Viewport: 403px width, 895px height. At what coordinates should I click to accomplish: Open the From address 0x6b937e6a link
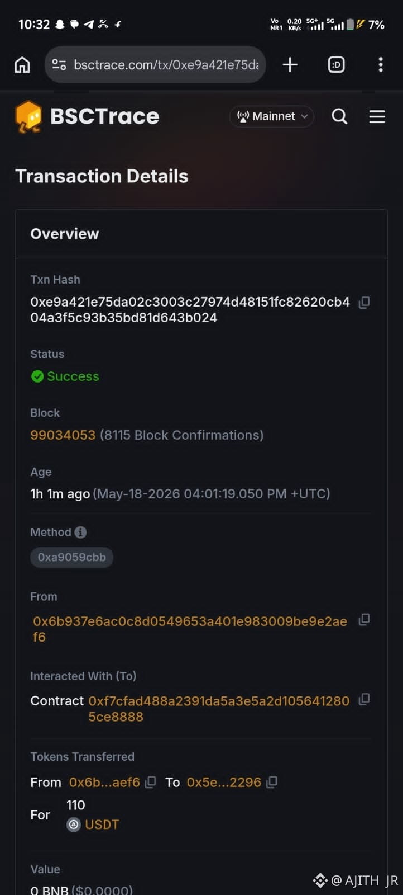pyautogui.click(x=190, y=629)
